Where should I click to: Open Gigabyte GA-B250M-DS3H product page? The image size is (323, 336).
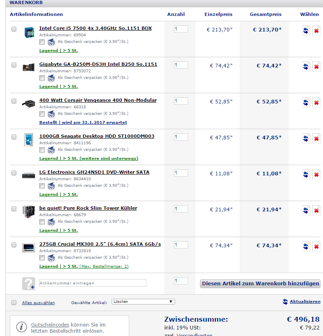(98, 64)
